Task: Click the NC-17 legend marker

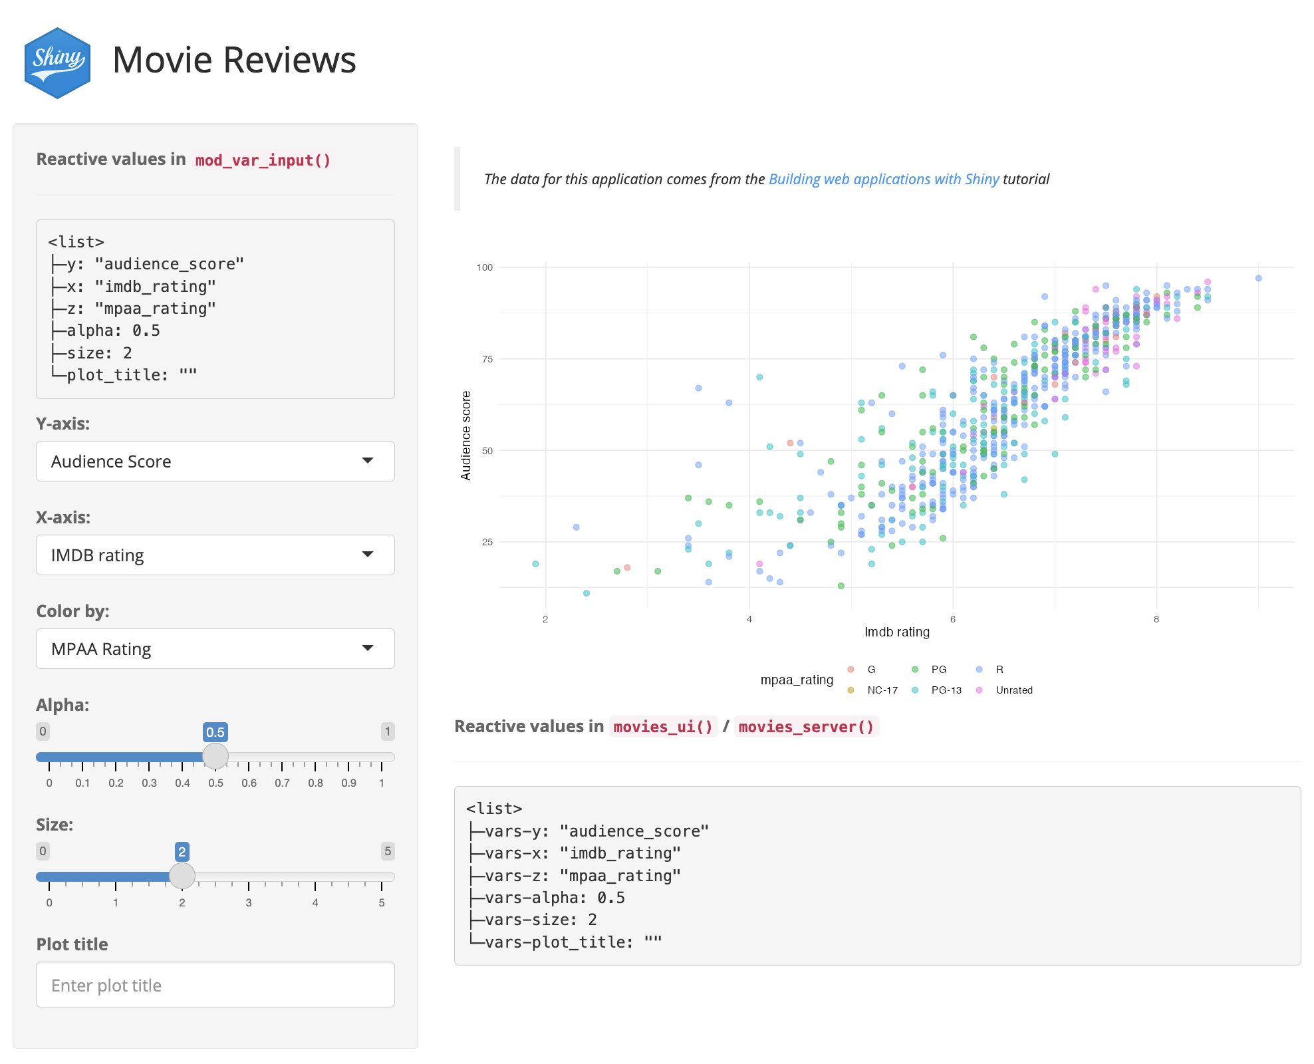Action: 851,690
